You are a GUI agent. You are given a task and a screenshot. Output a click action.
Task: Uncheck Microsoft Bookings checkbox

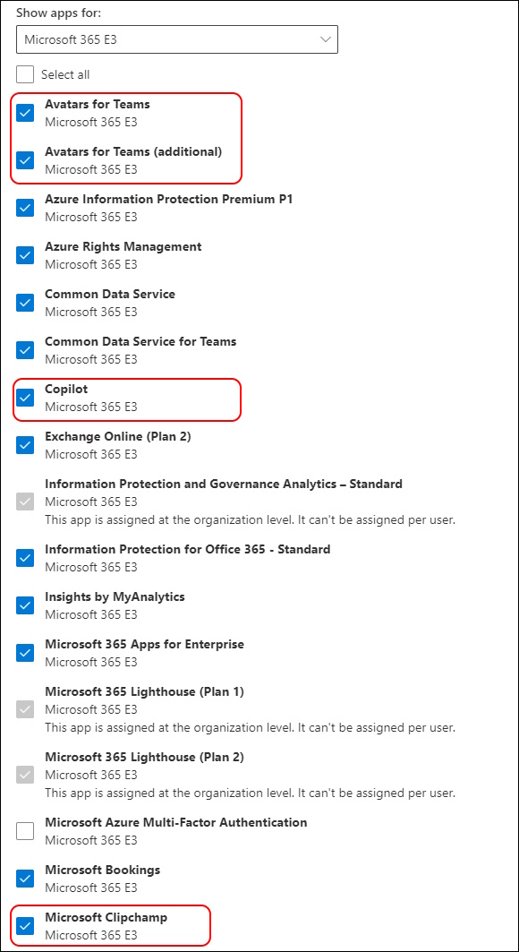[x=25, y=879]
